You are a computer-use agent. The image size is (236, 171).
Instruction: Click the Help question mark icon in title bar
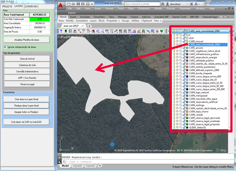(x=205, y=4)
